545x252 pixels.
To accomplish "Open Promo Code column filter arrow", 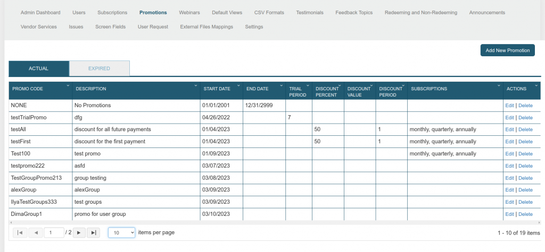I will (68, 85).
